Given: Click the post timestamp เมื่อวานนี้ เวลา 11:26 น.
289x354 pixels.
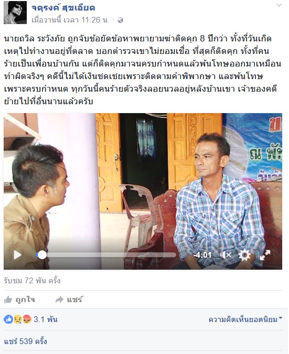Looking at the screenshot, I should (x=70, y=20).
